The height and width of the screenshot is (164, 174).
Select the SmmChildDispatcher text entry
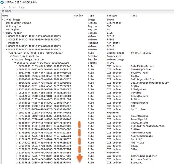(x=144, y=156)
